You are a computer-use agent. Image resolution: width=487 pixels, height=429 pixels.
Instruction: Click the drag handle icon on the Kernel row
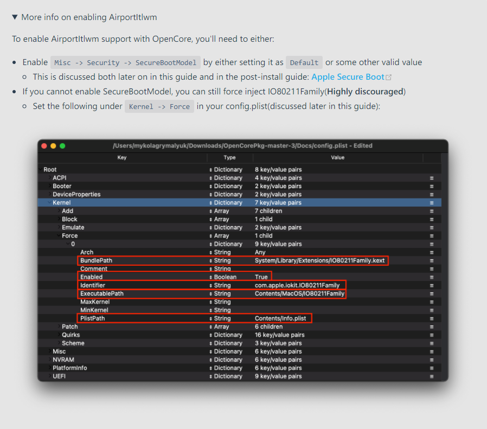click(432, 203)
